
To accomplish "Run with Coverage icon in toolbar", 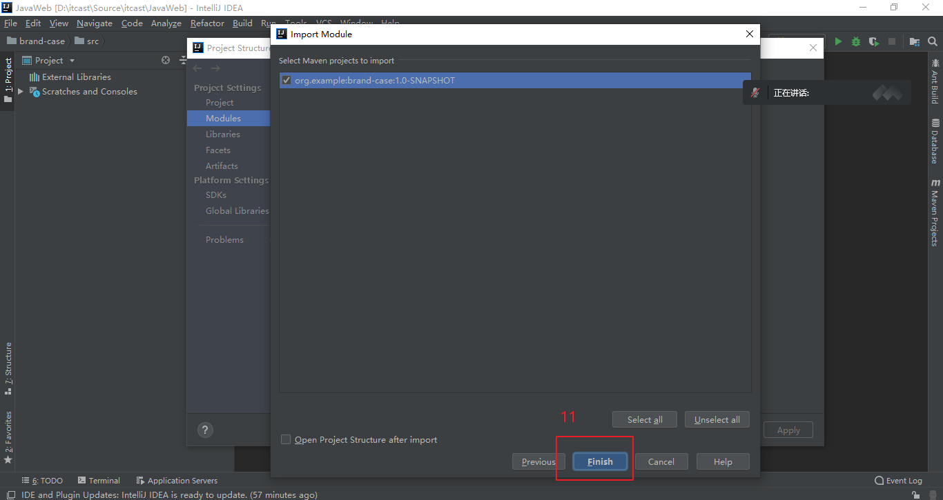I will click(x=874, y=41).
